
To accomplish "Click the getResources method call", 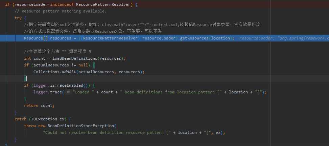I will [x=194, y=38].
